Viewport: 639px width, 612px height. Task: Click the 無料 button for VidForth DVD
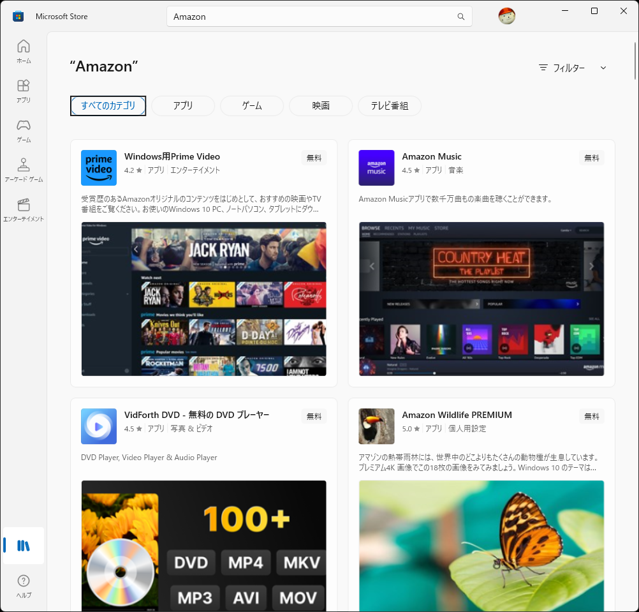tap(314, 416)
